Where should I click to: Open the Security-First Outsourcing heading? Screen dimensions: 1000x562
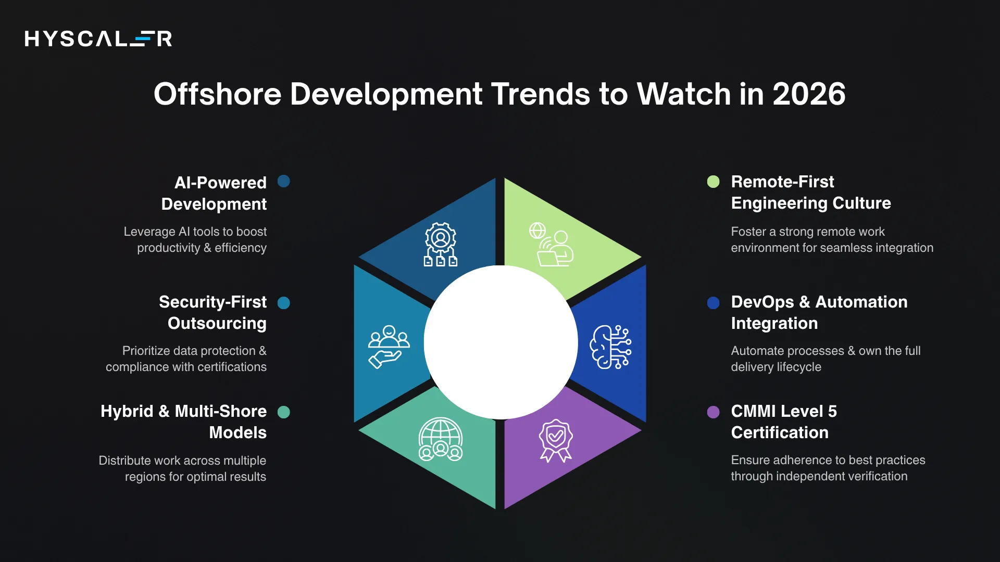point(213,312)
